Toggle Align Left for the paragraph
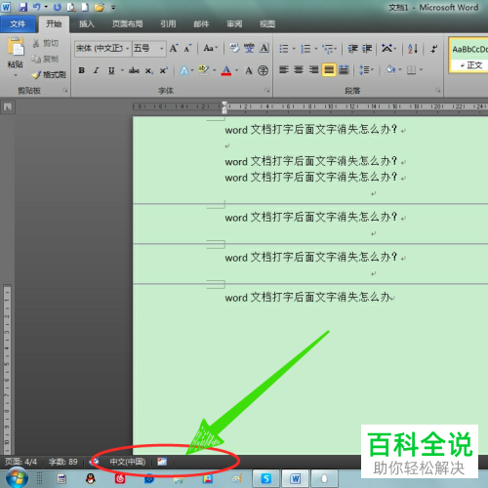Image resolution: width=488 pixels, height=488 pixels. [284, 69]
